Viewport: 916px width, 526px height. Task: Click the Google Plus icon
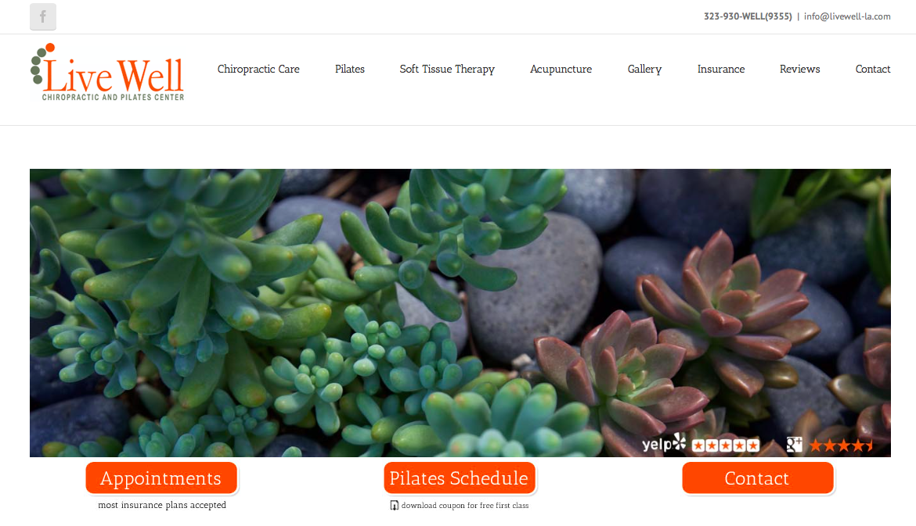click(794, 445)
